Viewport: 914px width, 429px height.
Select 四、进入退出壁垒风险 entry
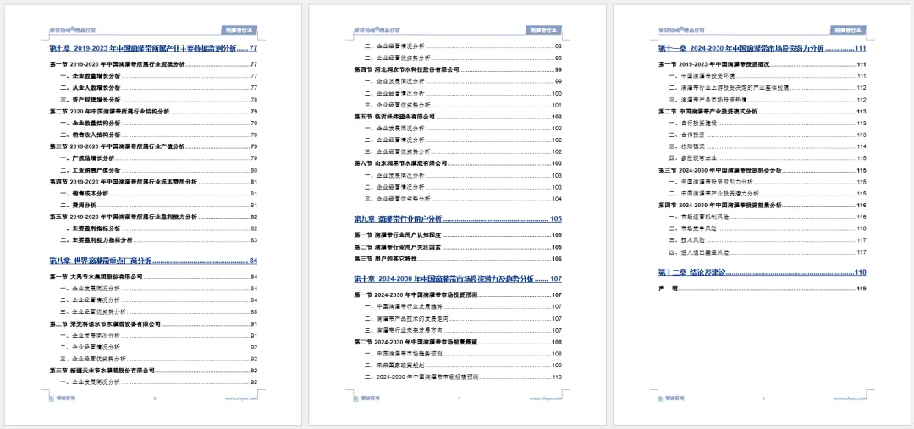[768, 252]
